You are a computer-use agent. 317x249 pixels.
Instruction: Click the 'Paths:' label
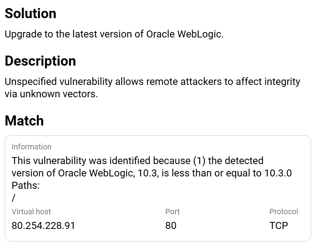click(x=26, y=185)
